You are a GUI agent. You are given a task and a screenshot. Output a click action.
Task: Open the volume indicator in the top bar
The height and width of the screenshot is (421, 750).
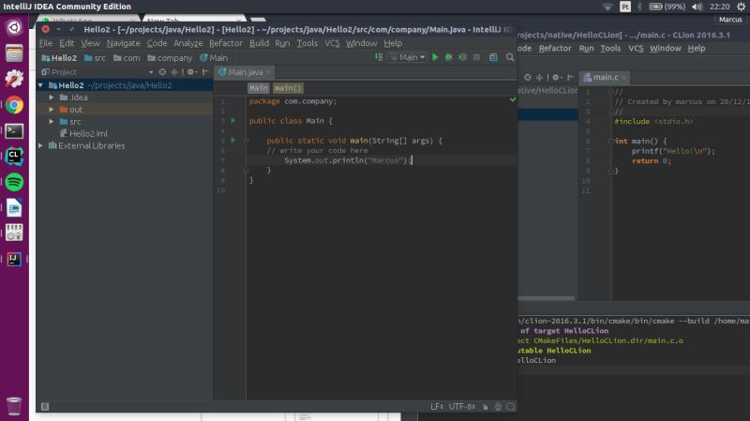[697, 7]
